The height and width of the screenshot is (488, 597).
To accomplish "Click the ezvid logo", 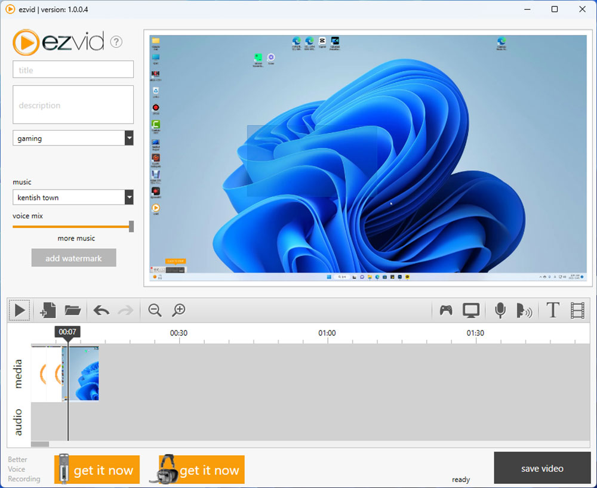I will [59, 42].
